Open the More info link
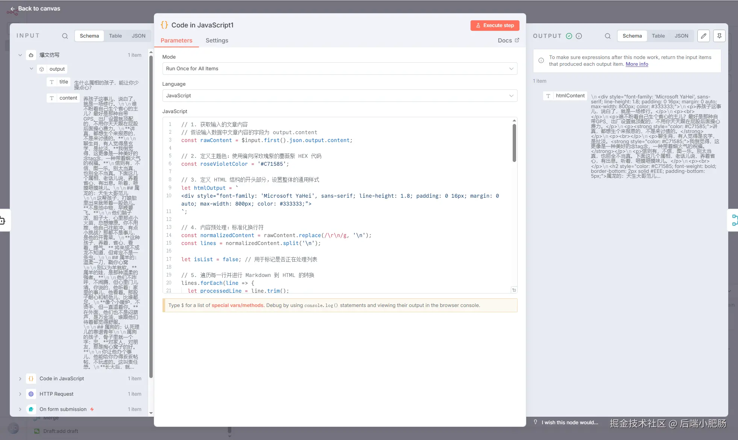Screen dimensions: 738x440 click(x=637, y=64)
